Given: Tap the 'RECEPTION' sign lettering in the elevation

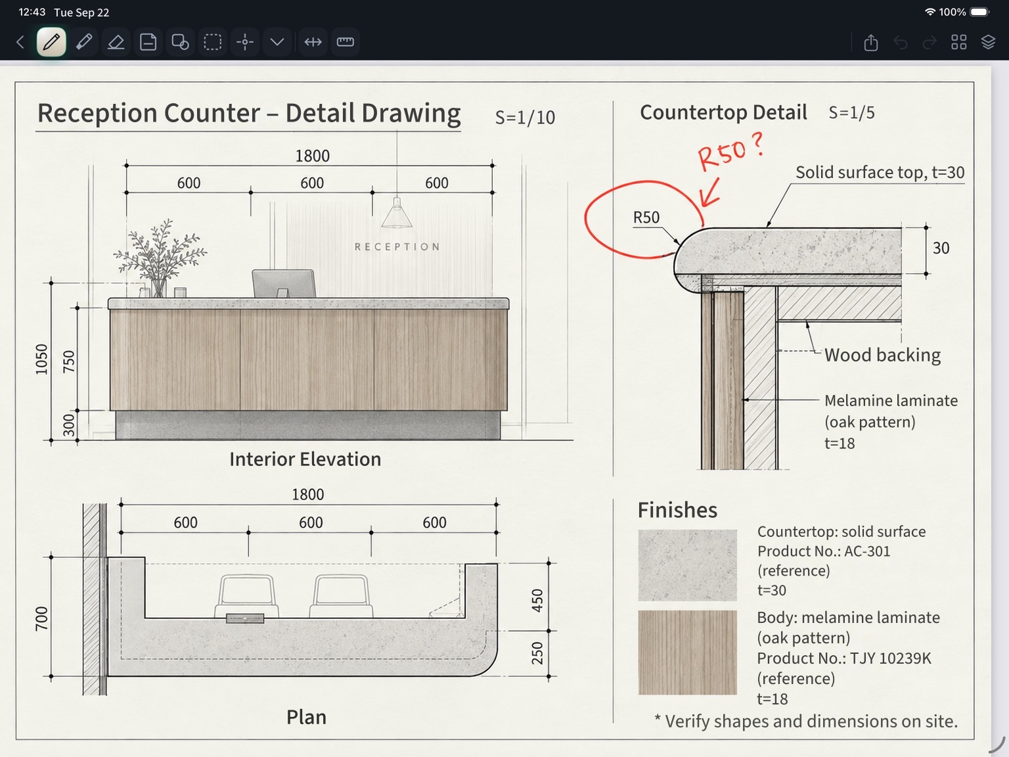Looking at the screenshot, I should [397, 247].
